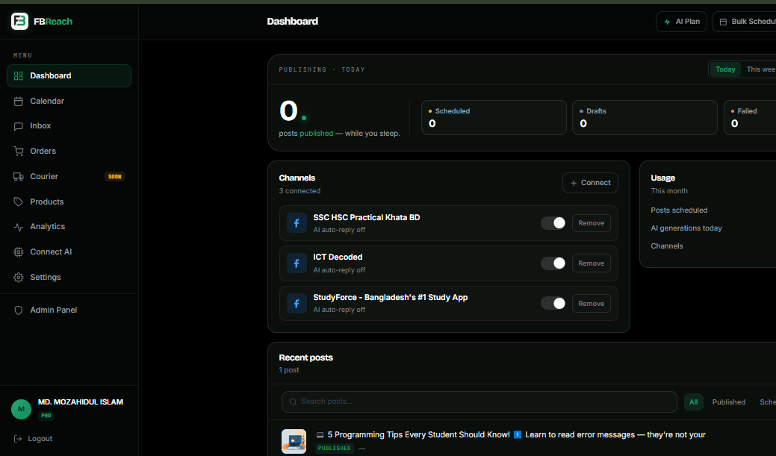
Task: Click the calendar icon on Bulk Schedule
Action: pos(723,22)
